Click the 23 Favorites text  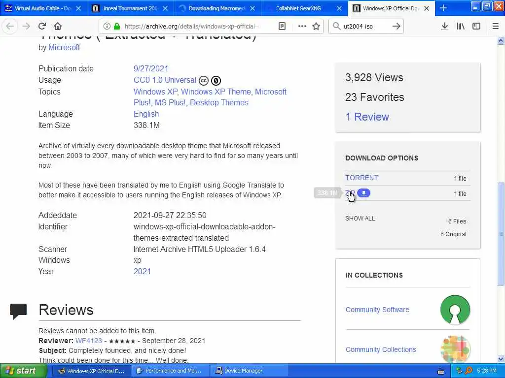coord(375,97)
